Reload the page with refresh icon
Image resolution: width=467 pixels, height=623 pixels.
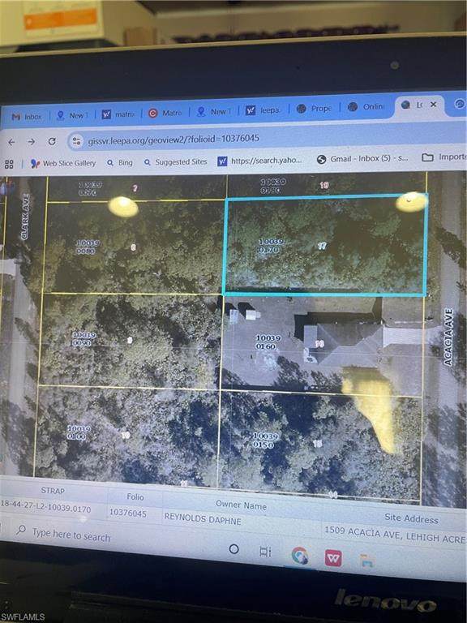click(x=52, y=141)
